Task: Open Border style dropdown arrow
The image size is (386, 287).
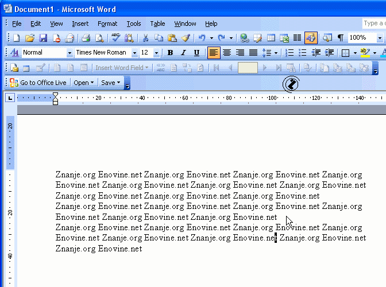Action: [355, 53]
